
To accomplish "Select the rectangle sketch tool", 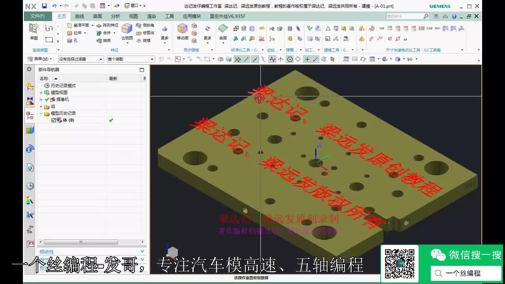I will [x=49, y=40].
